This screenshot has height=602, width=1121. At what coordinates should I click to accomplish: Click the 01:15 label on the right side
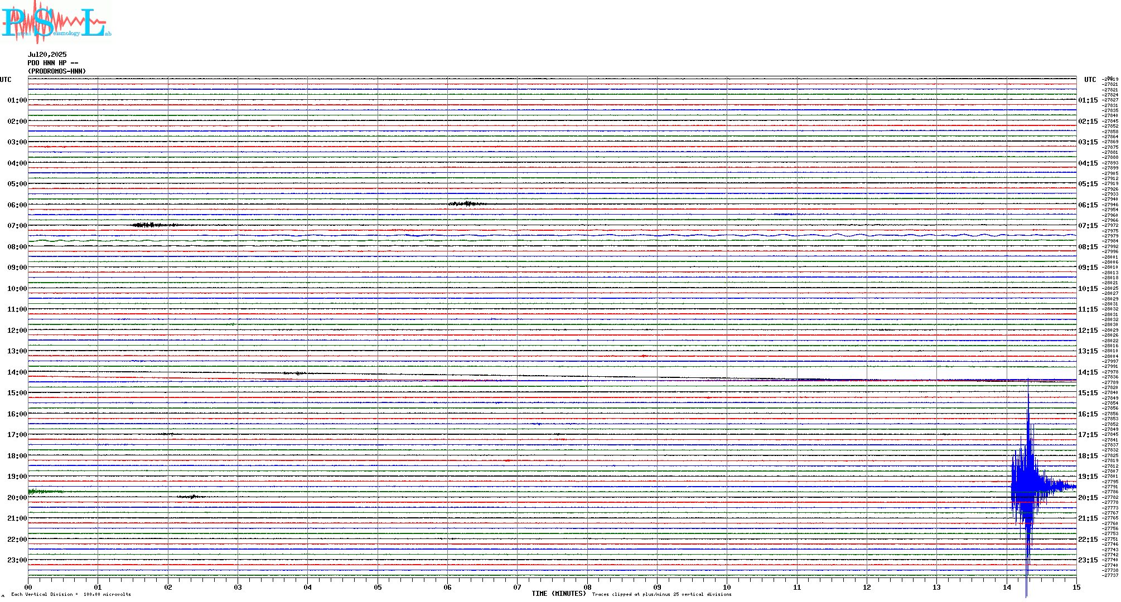1088,100
